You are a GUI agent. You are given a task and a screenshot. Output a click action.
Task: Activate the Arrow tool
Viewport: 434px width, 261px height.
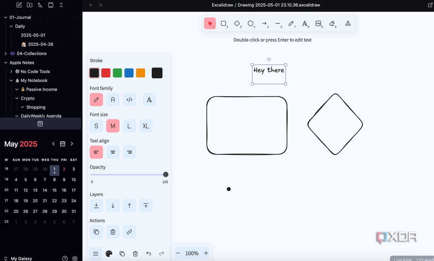(x=265, y=23)
